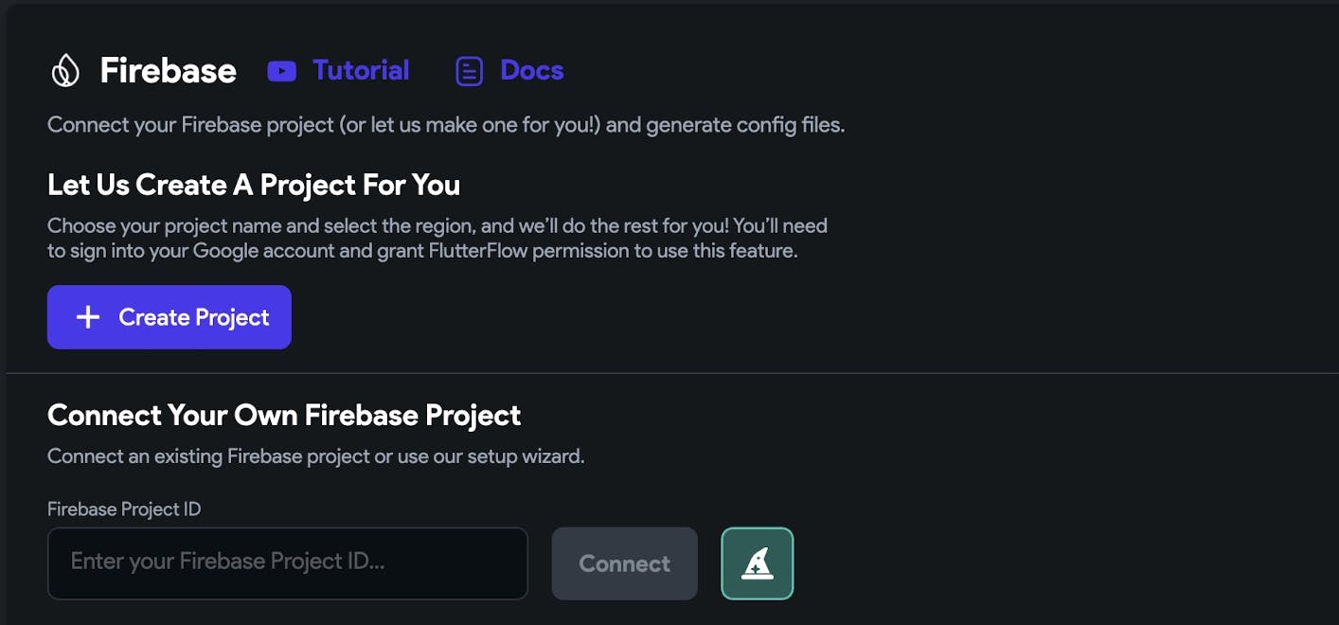
Task: Open the setup wizard hat button
Action: click(x=757, y=563)
